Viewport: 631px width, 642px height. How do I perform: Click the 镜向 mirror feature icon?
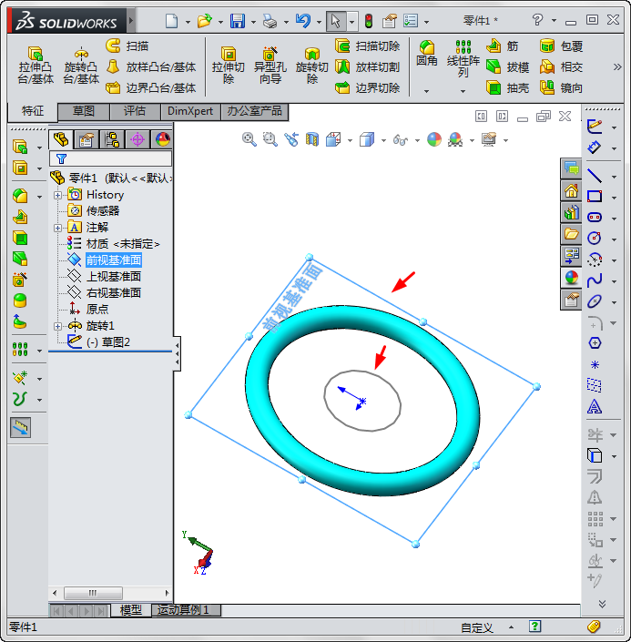(548, 88)
